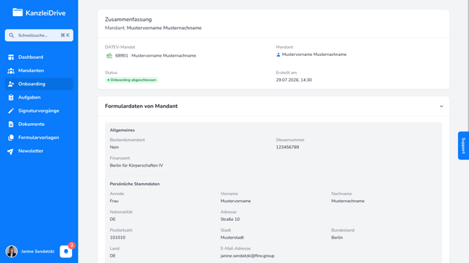Viewport: 469px width, 263px height.
Task: Open Dokumente section
Action: pyautogui.click(x=39, y=125)
